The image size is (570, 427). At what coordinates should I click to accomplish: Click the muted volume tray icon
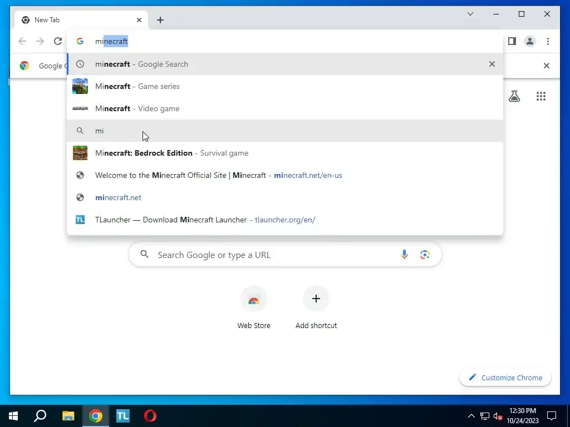(498, 416)
